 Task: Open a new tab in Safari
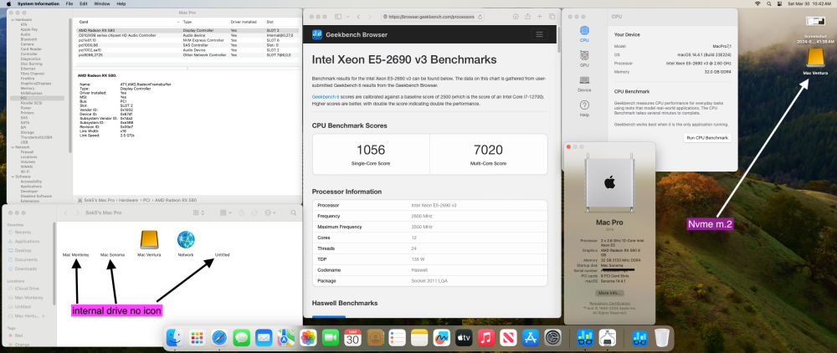[540, 17]
